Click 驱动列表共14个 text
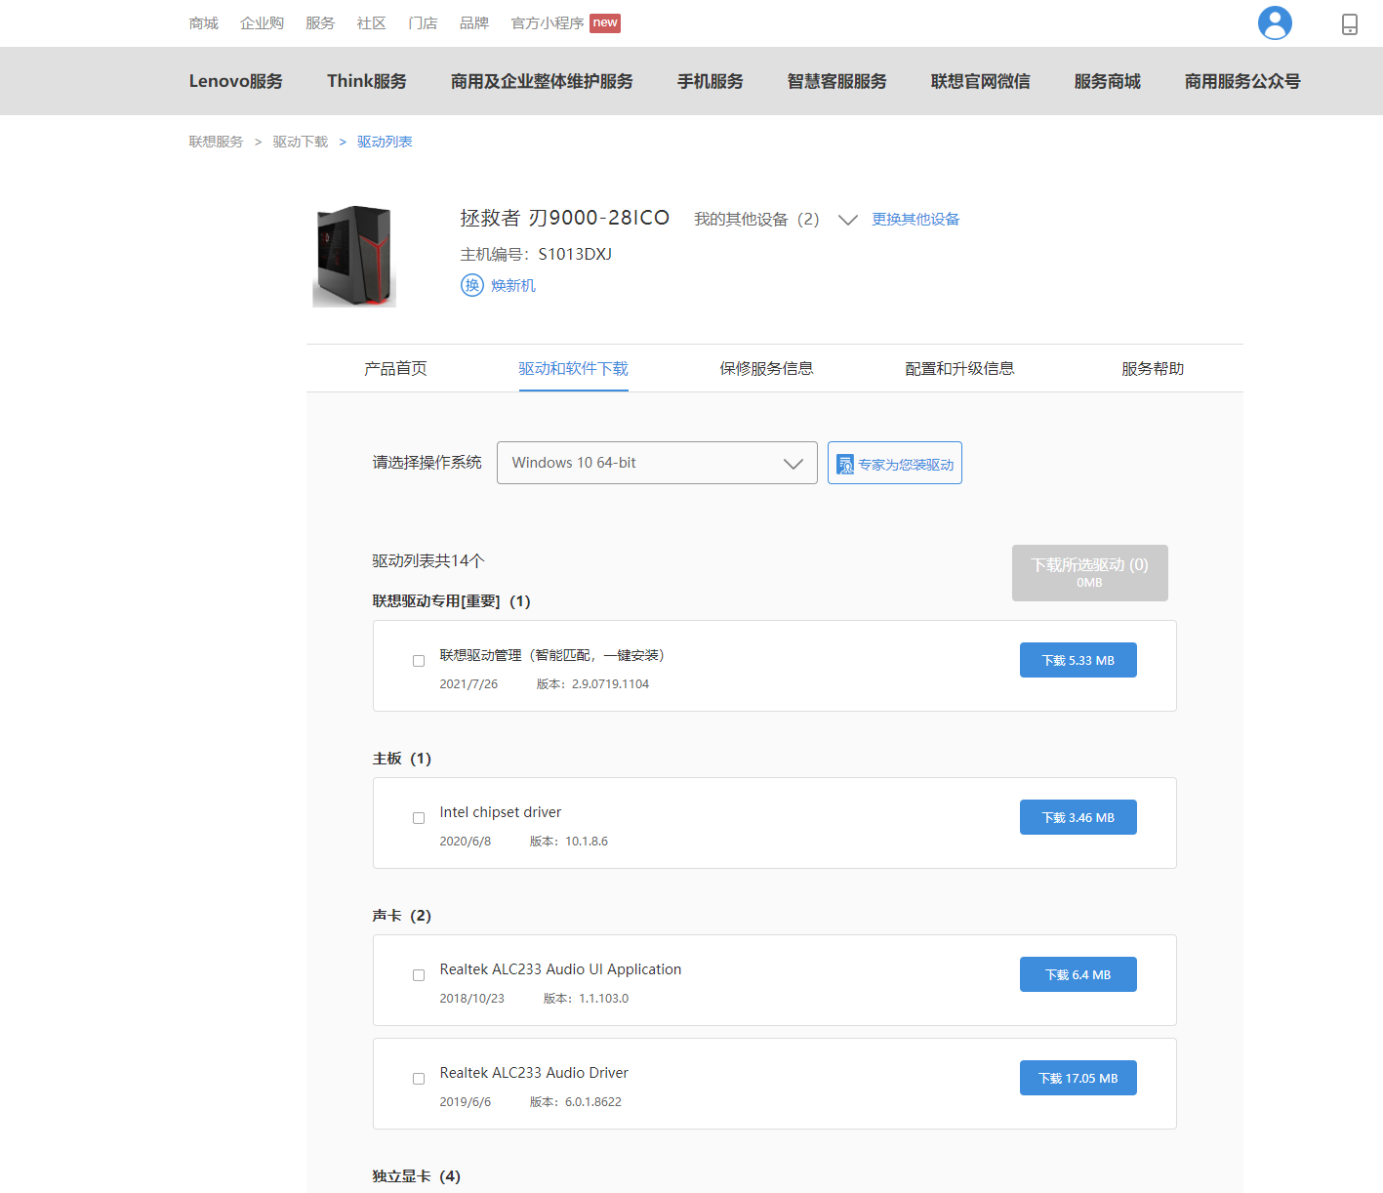Screen dimensions: 1383x1193 (428, 560)
